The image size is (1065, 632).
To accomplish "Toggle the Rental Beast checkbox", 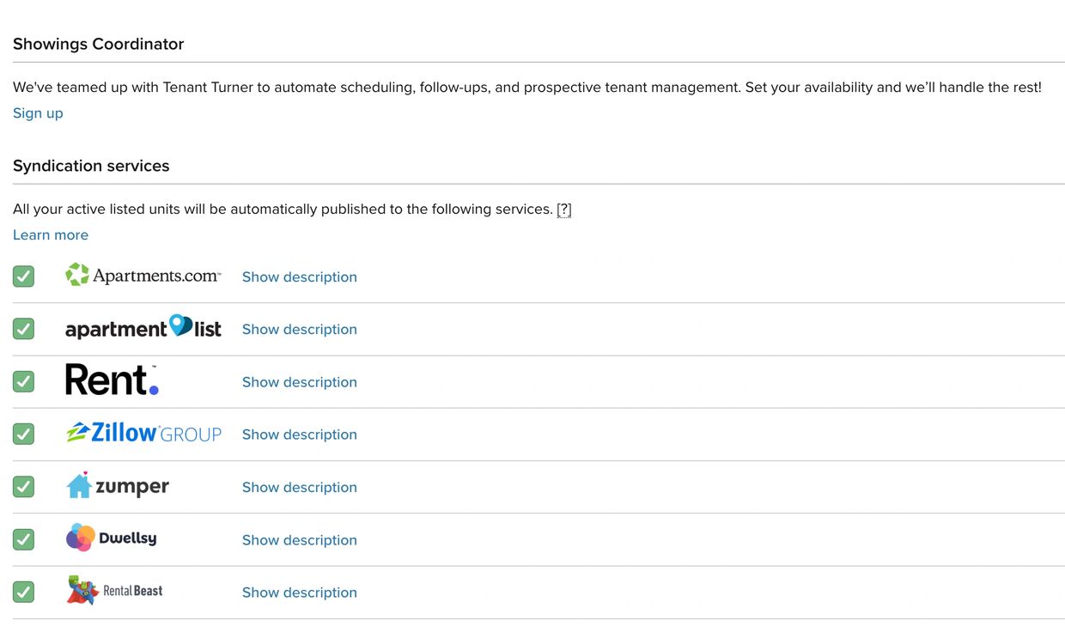I will pos(23,592).
